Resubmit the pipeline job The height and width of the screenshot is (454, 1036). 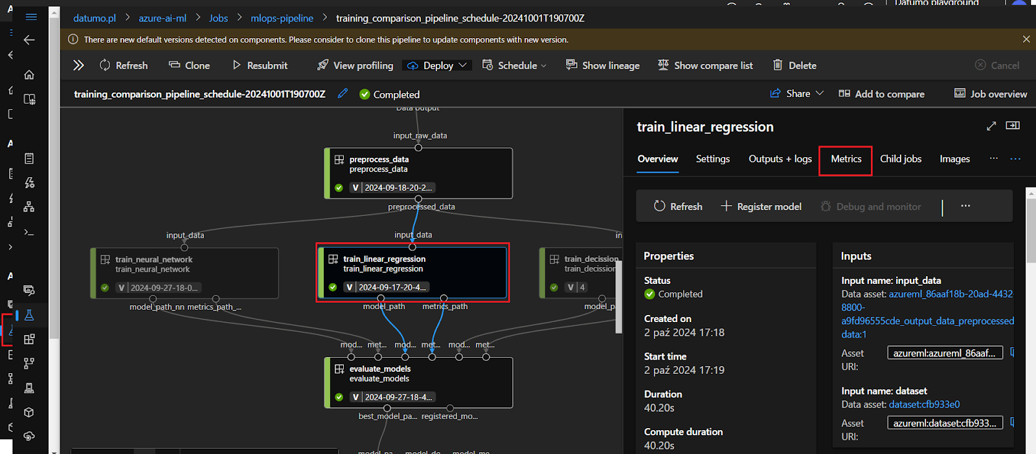[x=260, y=65]
